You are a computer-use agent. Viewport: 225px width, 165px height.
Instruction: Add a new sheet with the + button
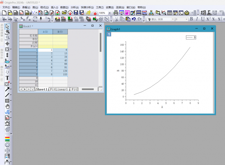[x=29, y=89]
